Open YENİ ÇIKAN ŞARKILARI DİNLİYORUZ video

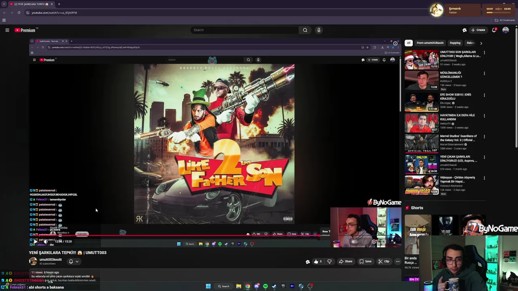click(x=421, y=164)
